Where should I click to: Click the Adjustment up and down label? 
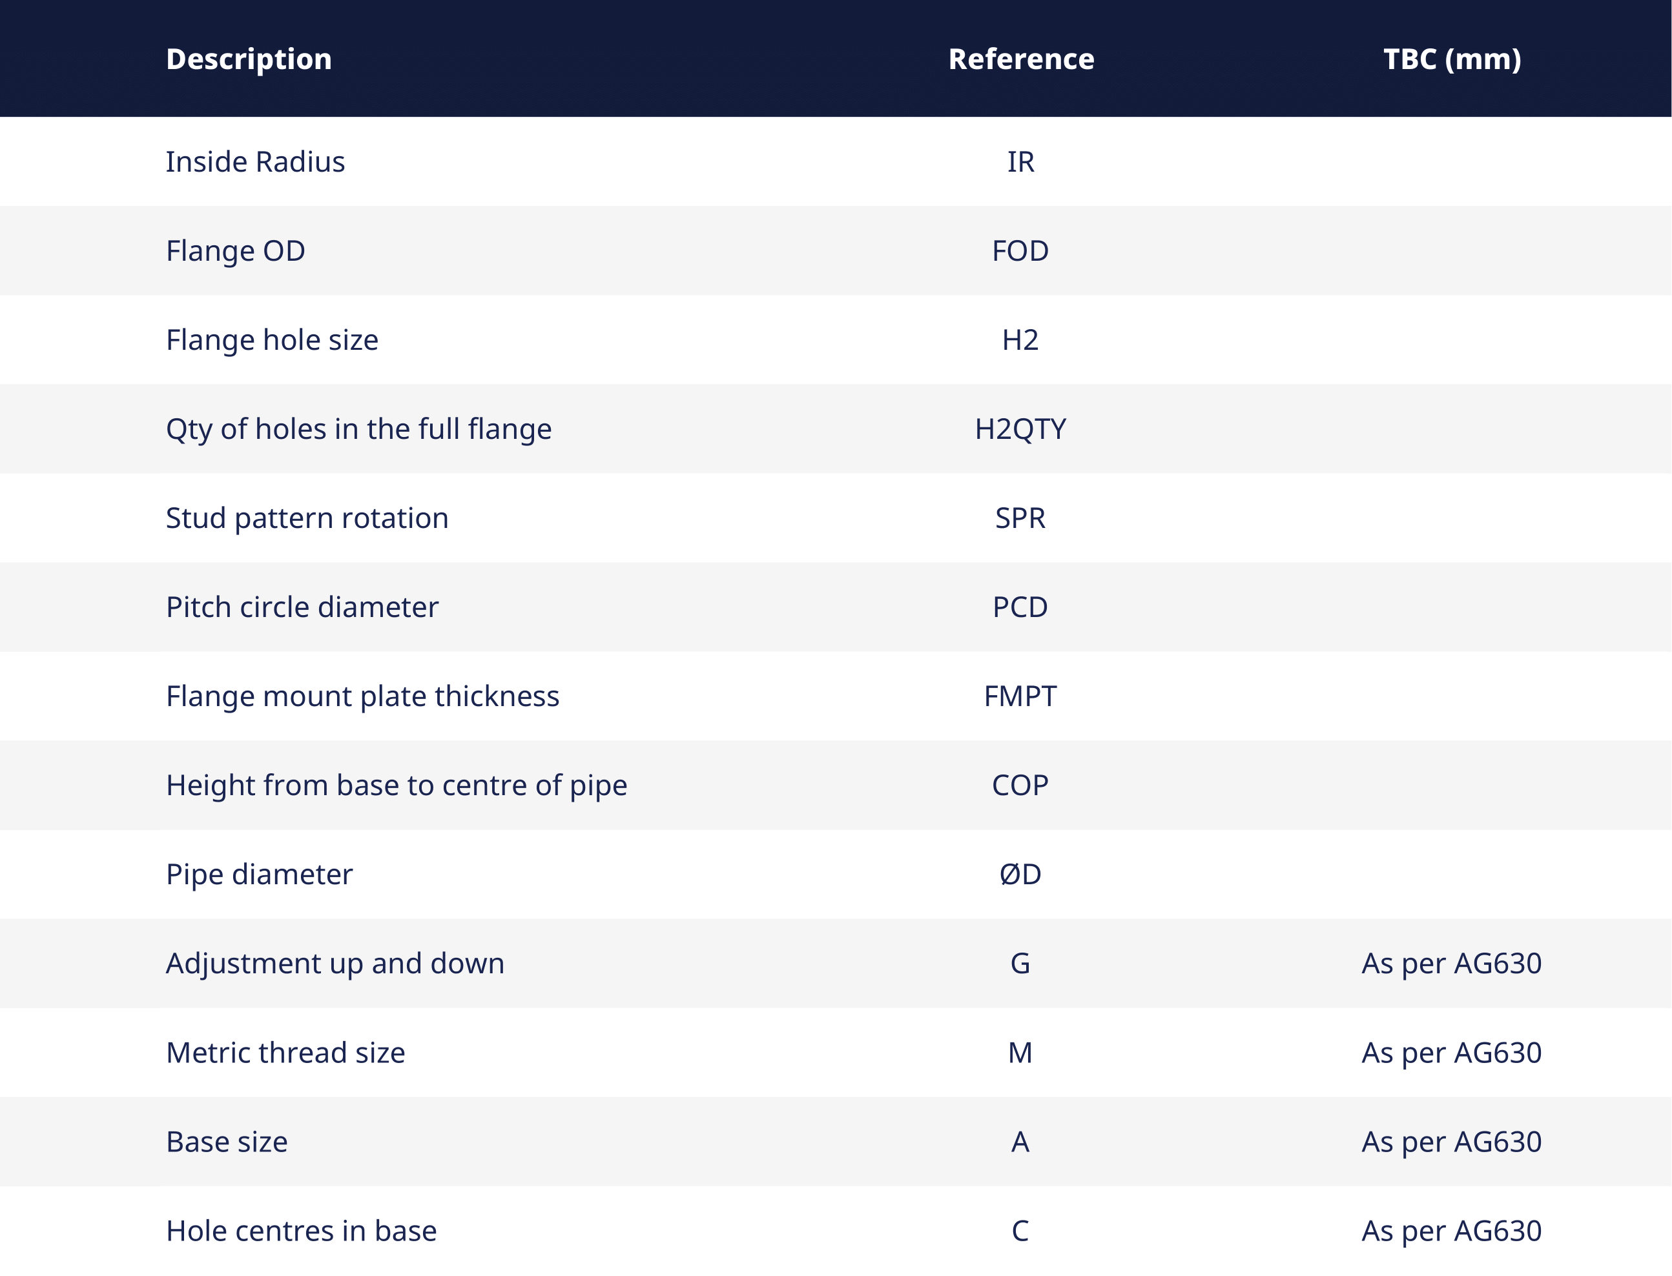[335, 963]
